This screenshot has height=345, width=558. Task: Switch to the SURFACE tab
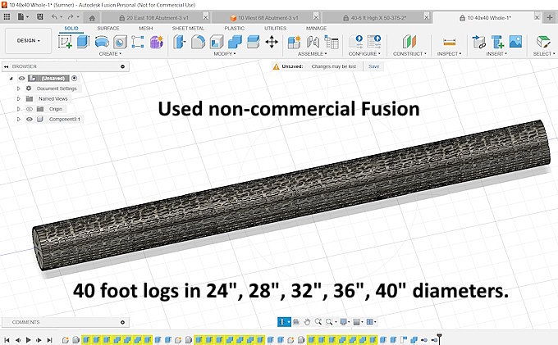tap(108, 28)
